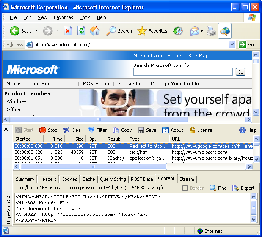The height and width of the screenshot is (237, 262).
Task: Click the Mail envelope icon
Action: (195, 31)
